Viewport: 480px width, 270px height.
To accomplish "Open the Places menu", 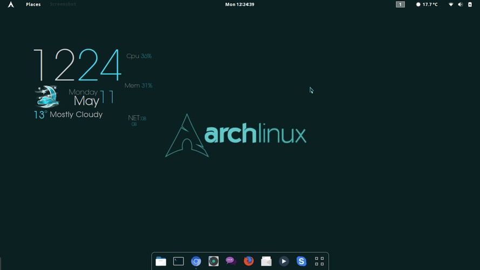I will point(33,4).
